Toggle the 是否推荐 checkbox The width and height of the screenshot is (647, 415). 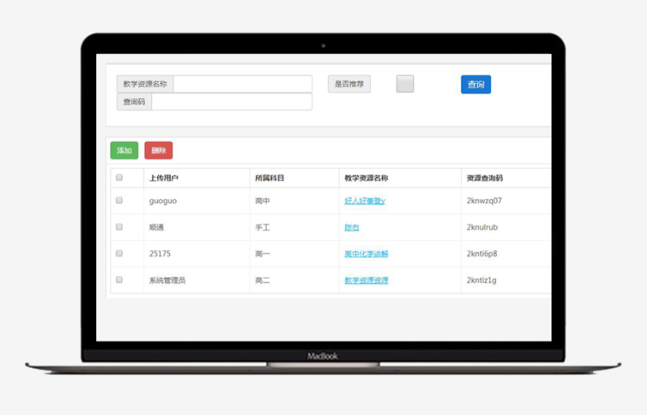(x=404, y=84)
